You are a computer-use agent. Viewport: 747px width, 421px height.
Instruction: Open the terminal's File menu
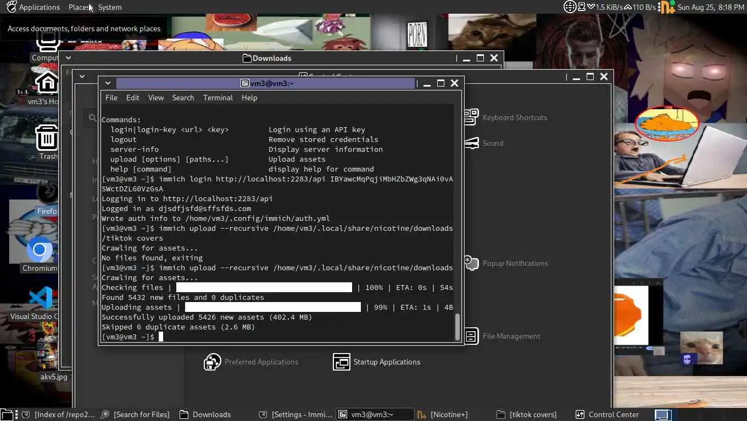point(112,98)
